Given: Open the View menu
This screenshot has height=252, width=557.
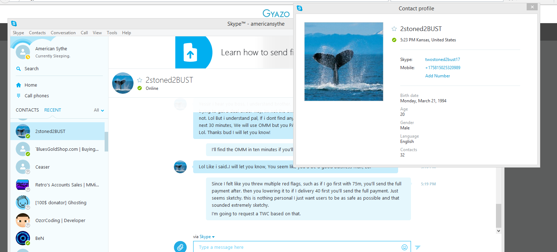Looking at the screenshot, I should [x=97, y=33].
